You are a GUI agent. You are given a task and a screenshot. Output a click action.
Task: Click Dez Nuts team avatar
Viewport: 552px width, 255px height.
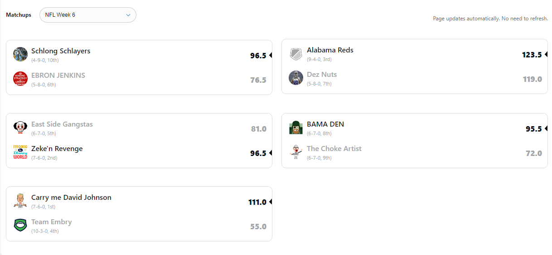pos(296,78)
